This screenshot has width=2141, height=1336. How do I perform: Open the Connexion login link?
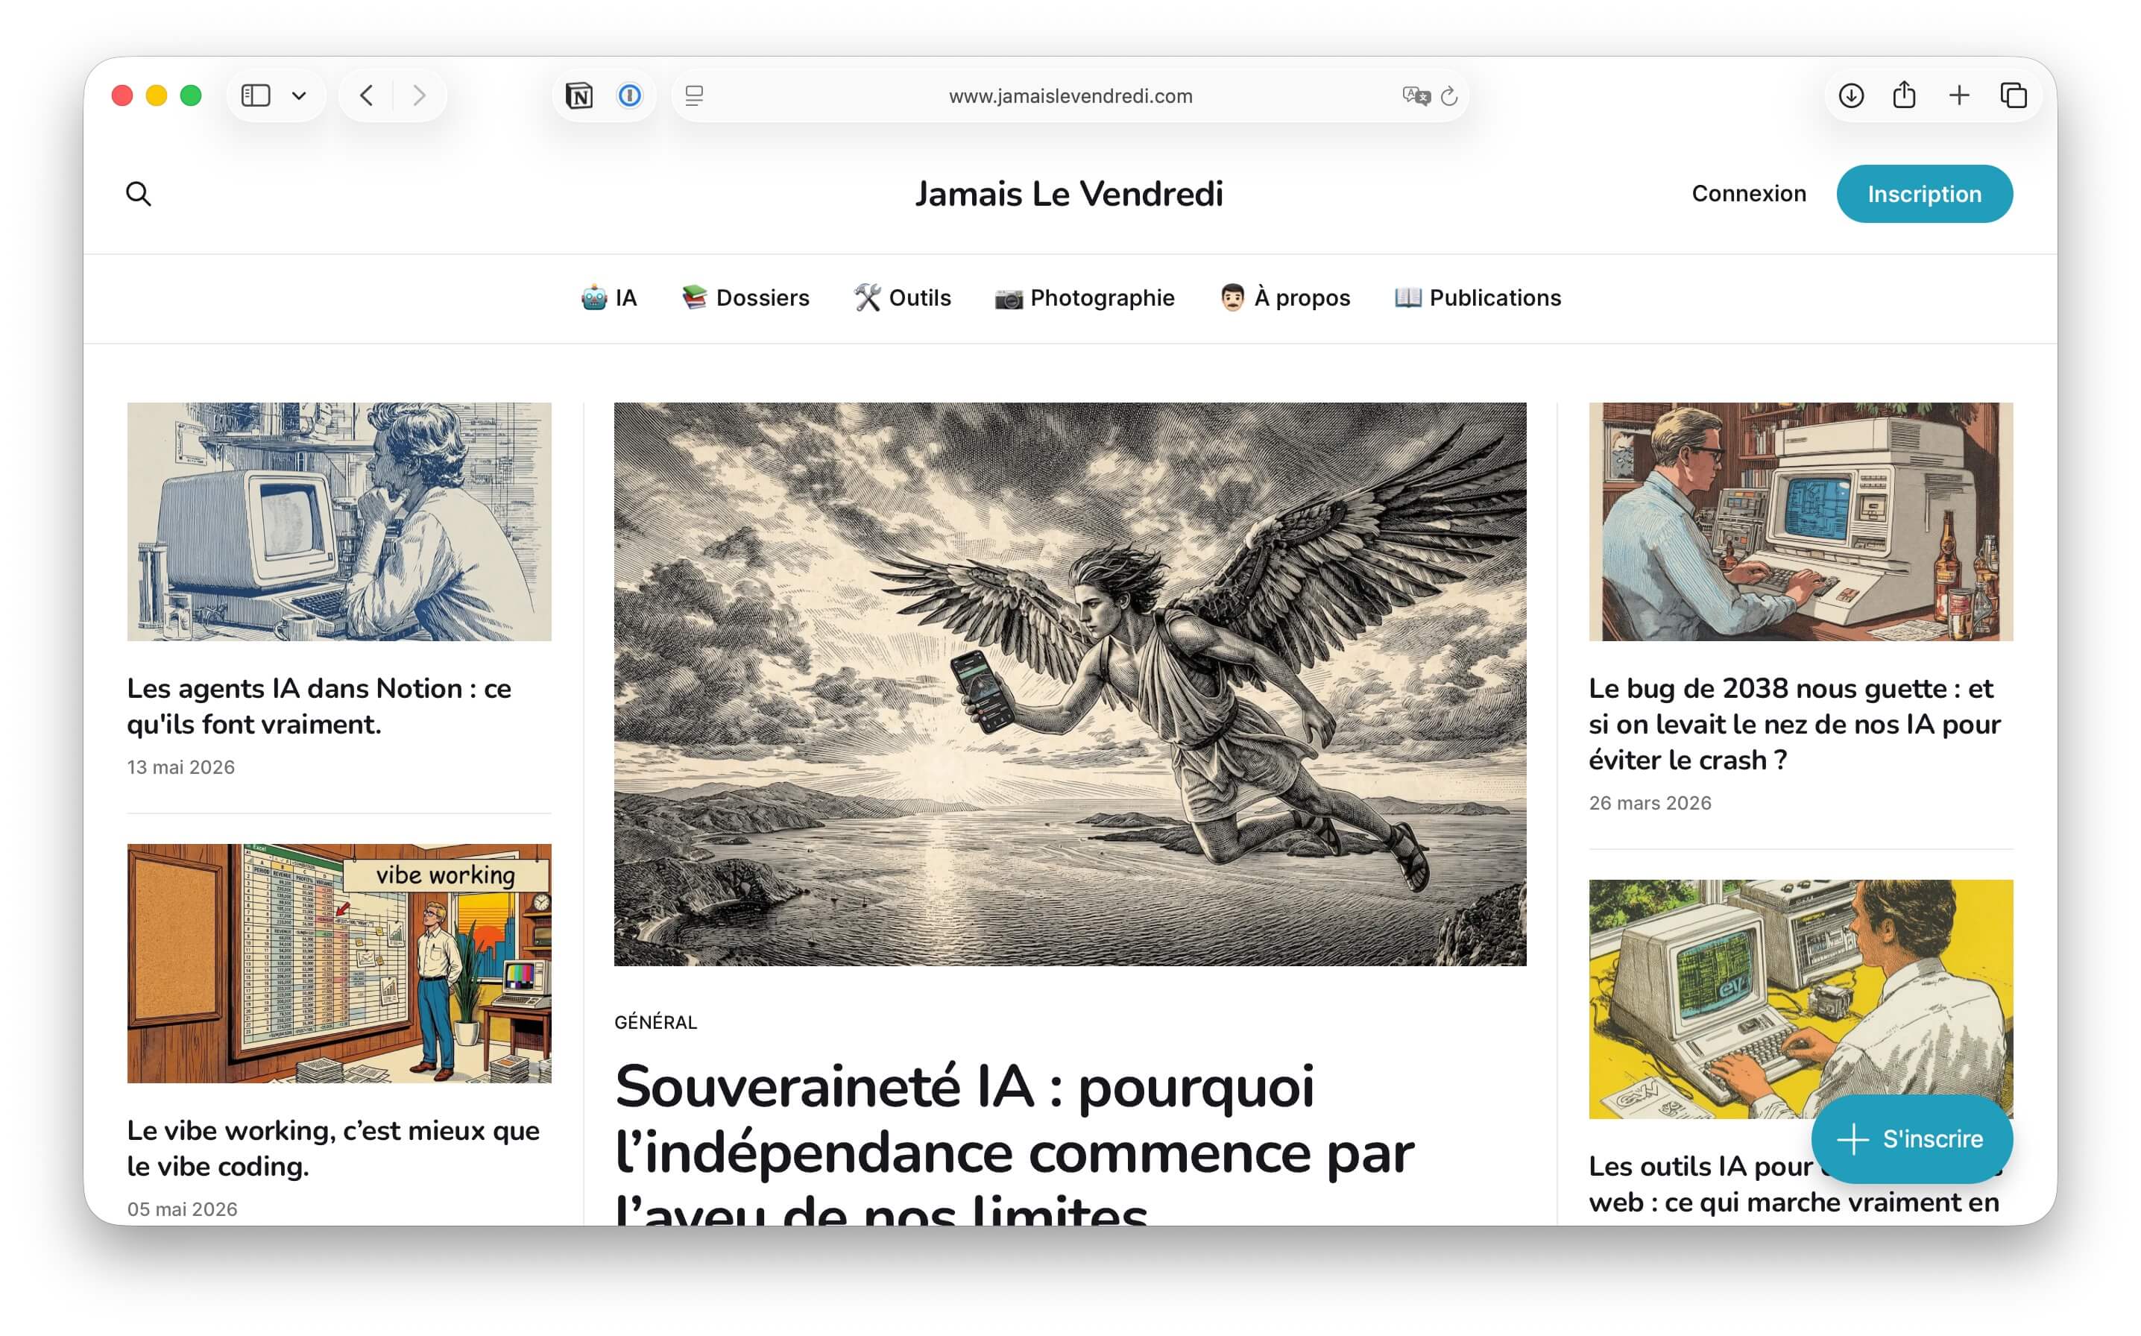(1749, 194)
